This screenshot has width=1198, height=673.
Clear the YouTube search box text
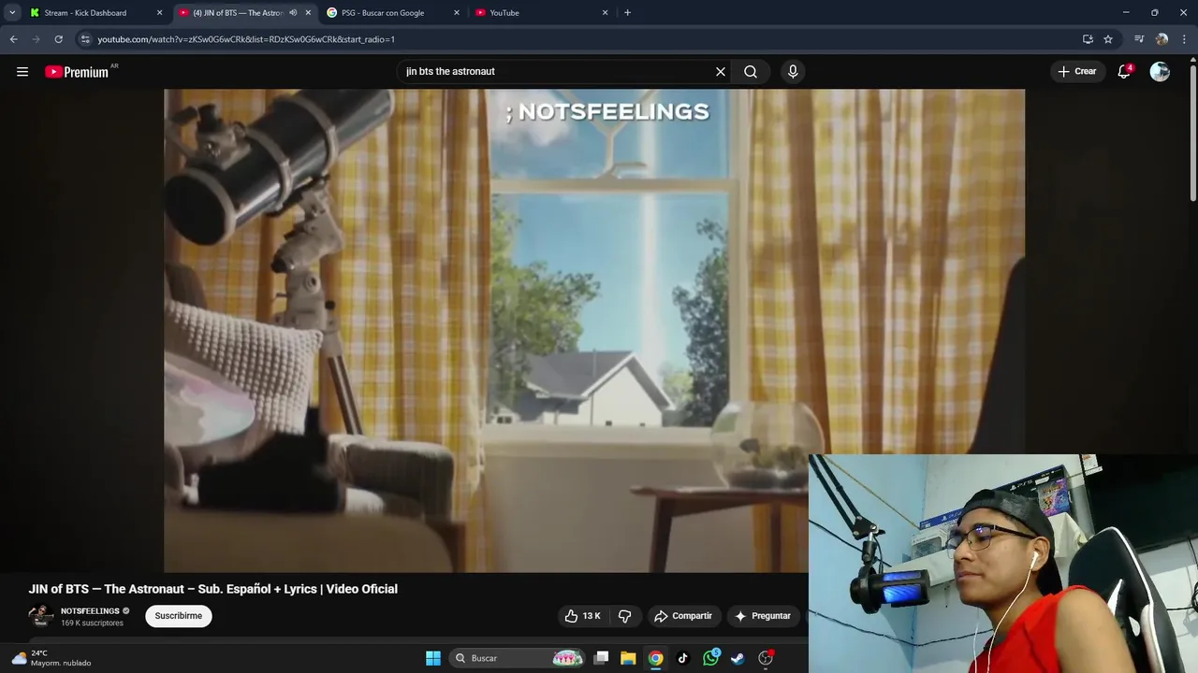tap(721, 71)
